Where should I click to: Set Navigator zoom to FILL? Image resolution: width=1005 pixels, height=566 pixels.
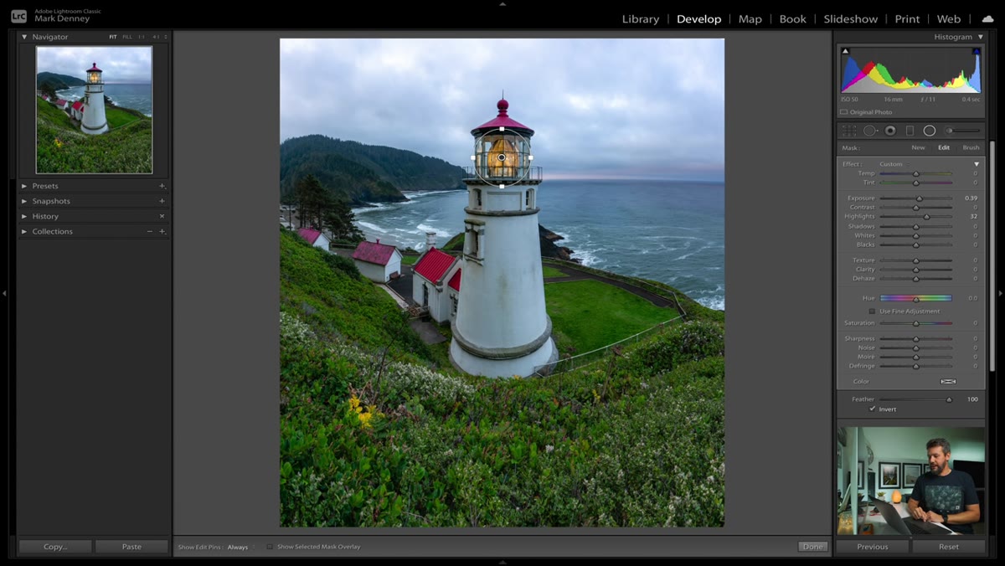127,37
